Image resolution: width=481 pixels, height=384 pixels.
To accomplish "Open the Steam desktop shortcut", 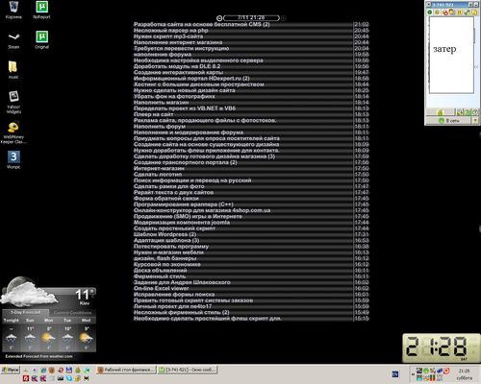I will point(13,41).
